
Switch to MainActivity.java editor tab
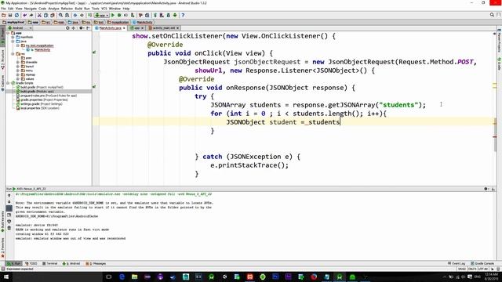(x=110, y=28)
